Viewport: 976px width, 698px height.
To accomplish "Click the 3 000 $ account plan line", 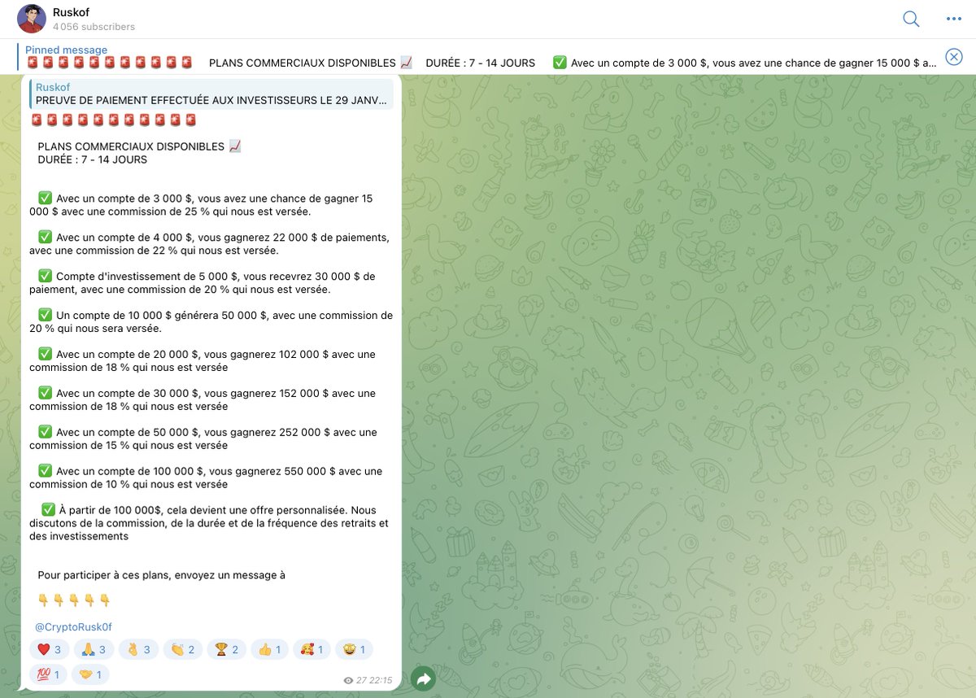I will click(x=203, y=205).
